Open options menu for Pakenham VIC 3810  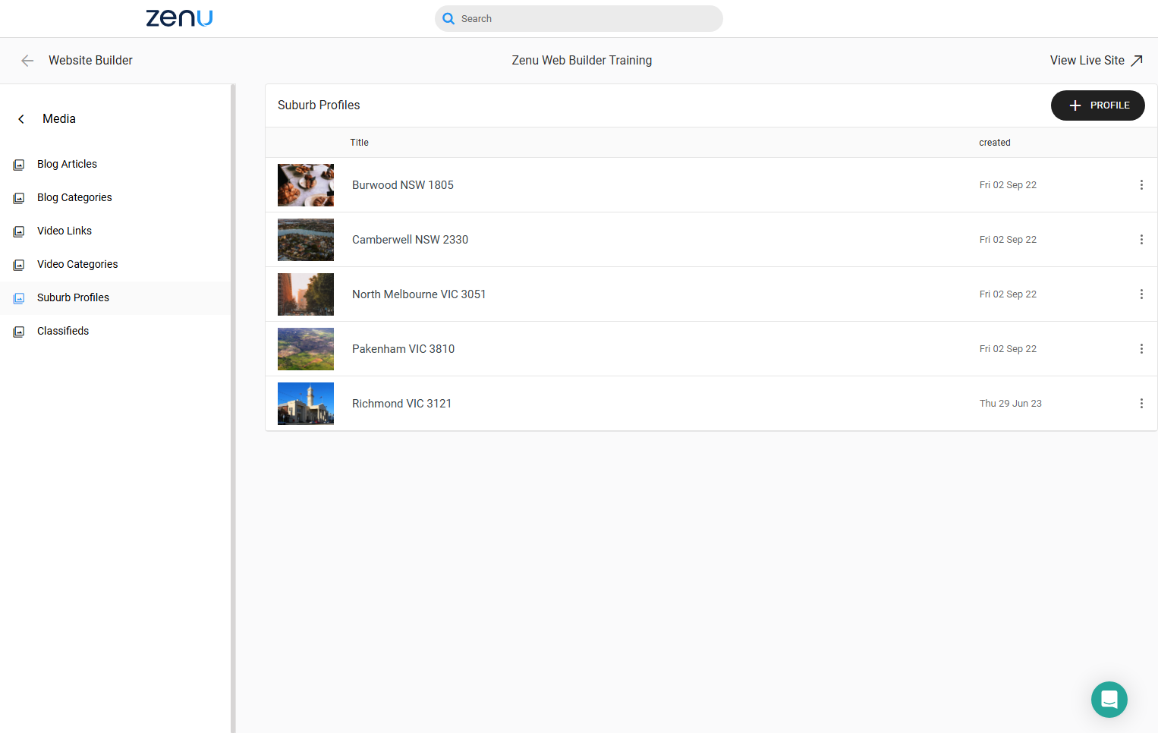coord(1141,349)
